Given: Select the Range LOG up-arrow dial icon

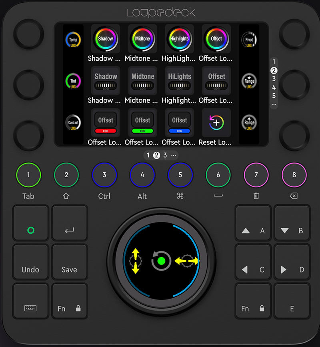Looking at the screenshot, I should point(249,122).
